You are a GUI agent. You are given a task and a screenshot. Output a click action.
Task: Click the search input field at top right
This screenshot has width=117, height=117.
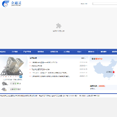coord(105,4)
